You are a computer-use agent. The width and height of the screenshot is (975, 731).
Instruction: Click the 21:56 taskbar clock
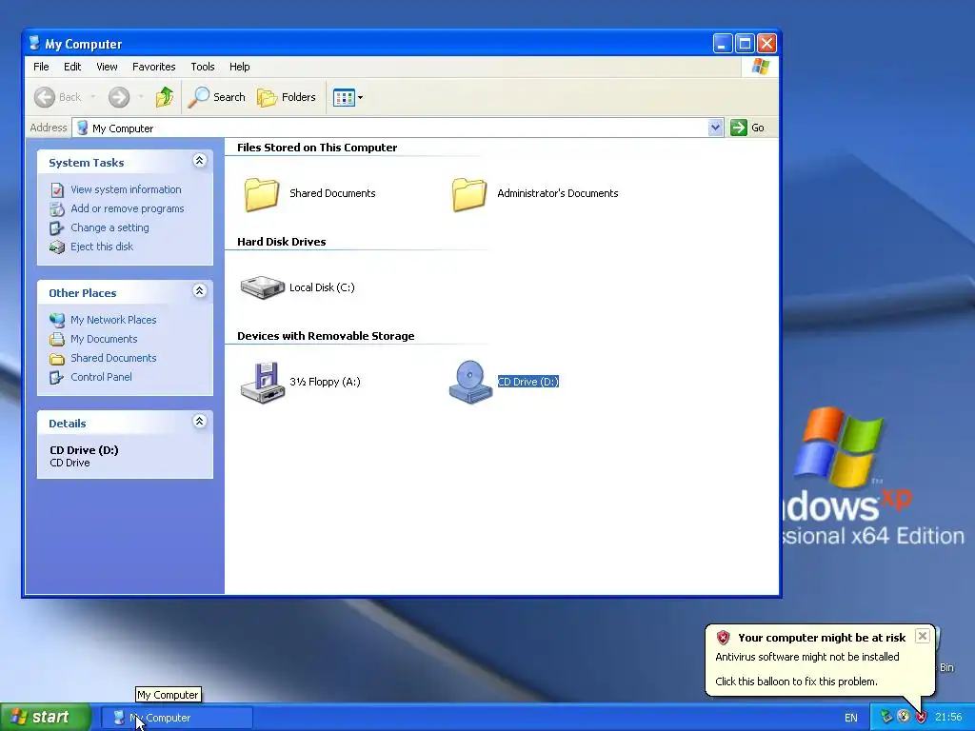tap(948, 718)
